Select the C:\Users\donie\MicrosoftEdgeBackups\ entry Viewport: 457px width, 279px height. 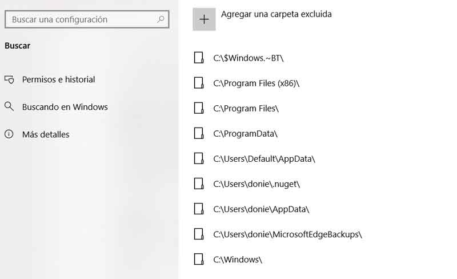pyautogui.click(x=287, y=234)
